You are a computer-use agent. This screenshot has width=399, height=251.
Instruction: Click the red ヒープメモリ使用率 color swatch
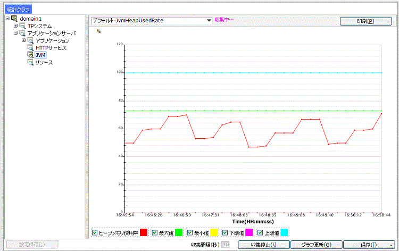tap(144, 232)
